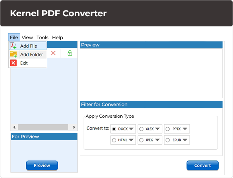Select the JPEG radio button

(141, 140)
